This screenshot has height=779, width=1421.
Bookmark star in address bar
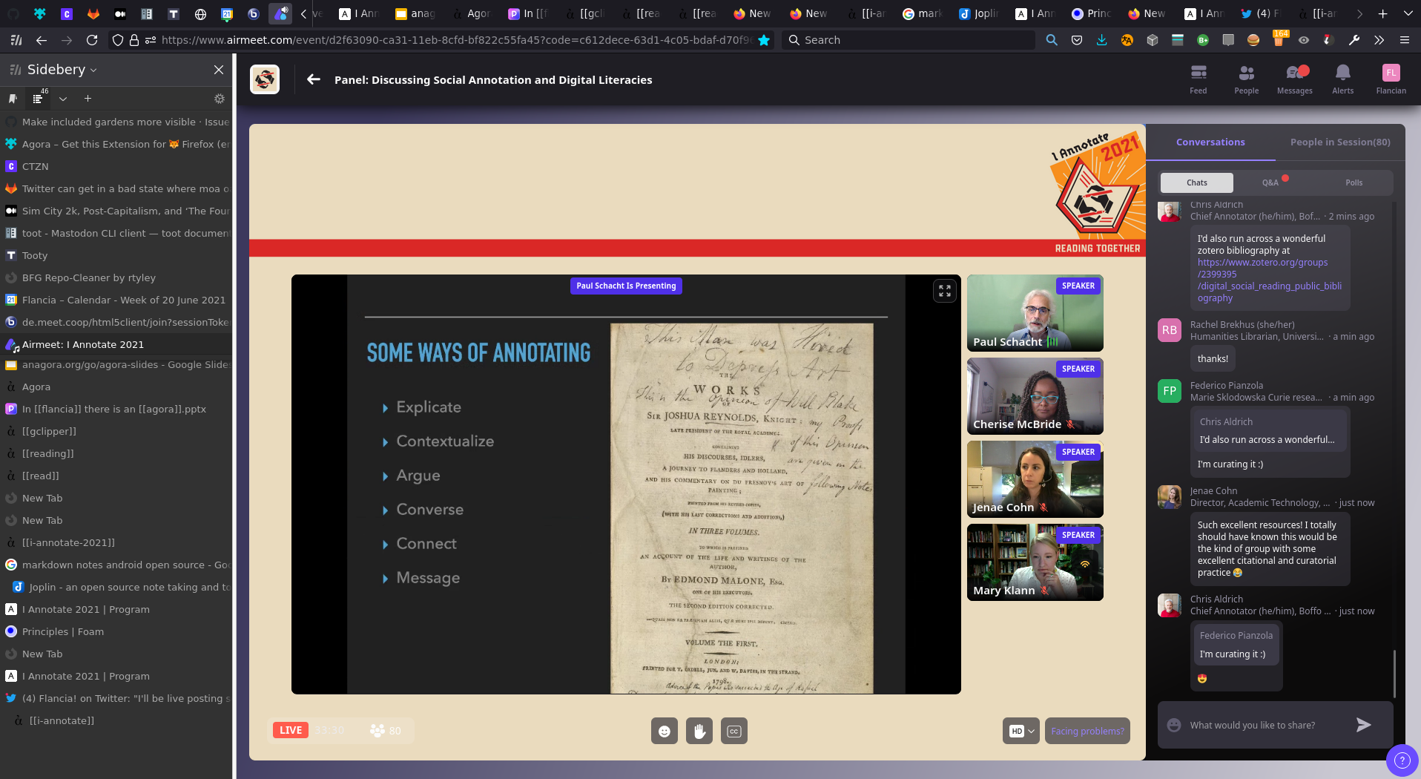click(764, 40)
